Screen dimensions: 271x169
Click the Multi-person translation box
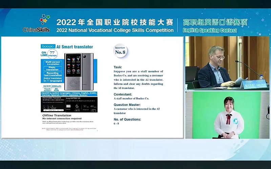point(53,63)
